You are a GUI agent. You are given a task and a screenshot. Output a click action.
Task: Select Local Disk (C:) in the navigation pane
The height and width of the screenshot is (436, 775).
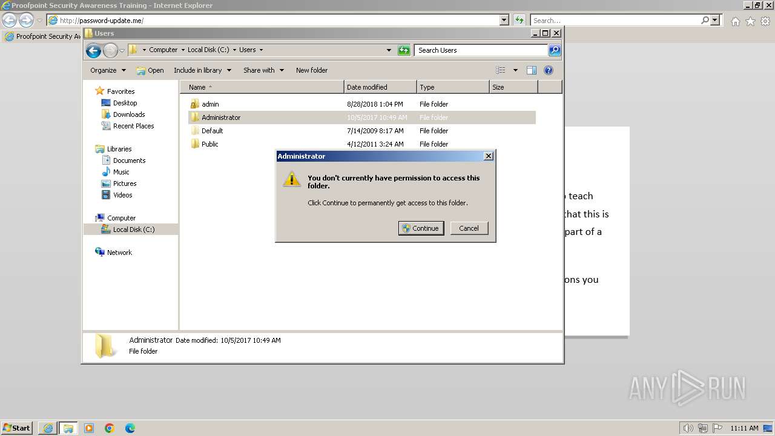(131, 230)
